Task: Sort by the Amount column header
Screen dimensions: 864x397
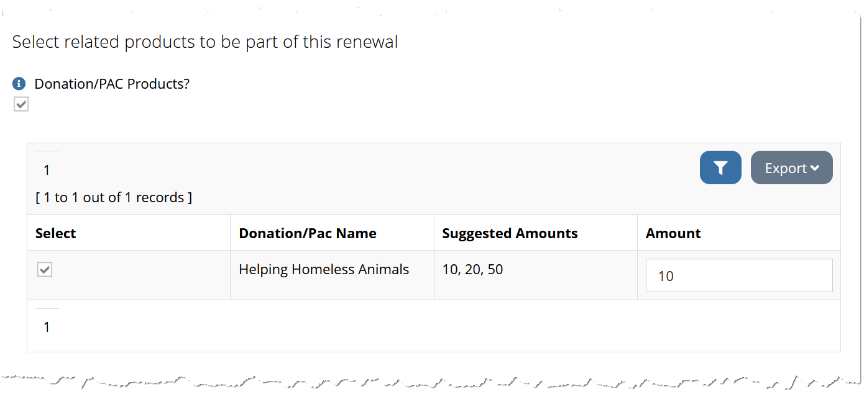Action: [673, 233]
